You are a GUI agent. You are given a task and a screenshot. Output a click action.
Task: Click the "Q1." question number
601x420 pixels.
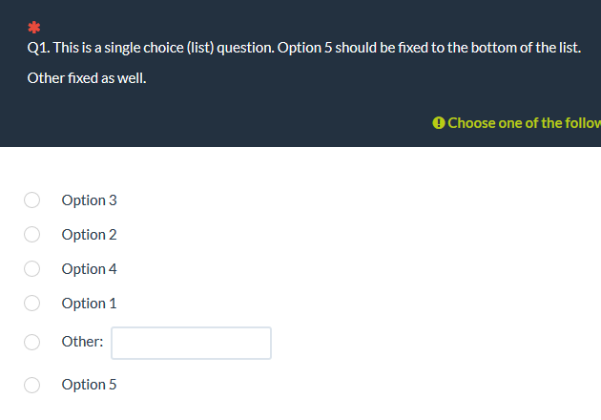pyautogui.click(x=39, y=47)
